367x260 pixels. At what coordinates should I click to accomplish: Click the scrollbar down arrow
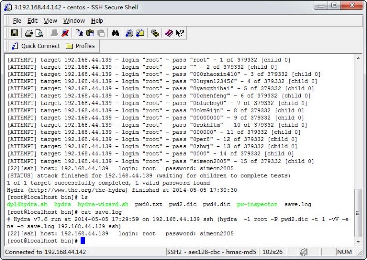[358, 242]
